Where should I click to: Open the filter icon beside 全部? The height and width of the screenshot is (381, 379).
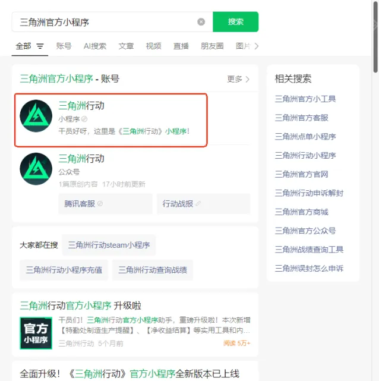(40, 46)
